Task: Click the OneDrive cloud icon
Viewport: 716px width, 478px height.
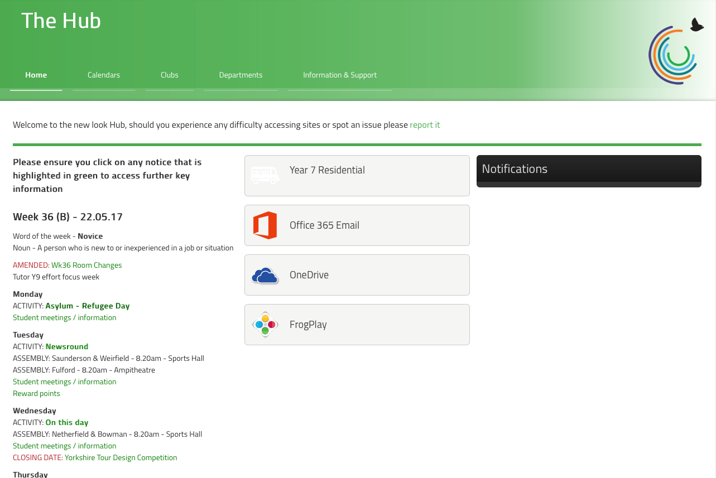Action: point(265,276)
